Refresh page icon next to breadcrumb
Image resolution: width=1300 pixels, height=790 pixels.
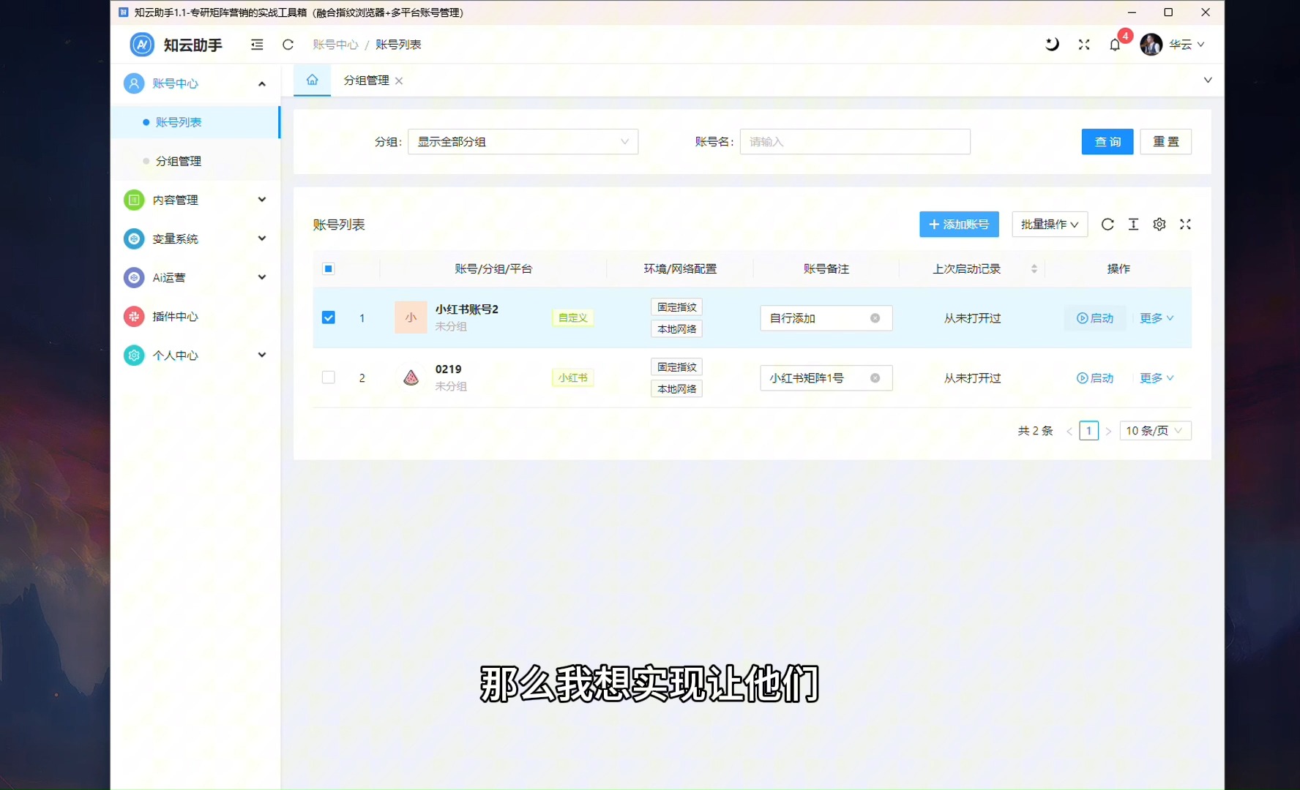pos(288,45)
